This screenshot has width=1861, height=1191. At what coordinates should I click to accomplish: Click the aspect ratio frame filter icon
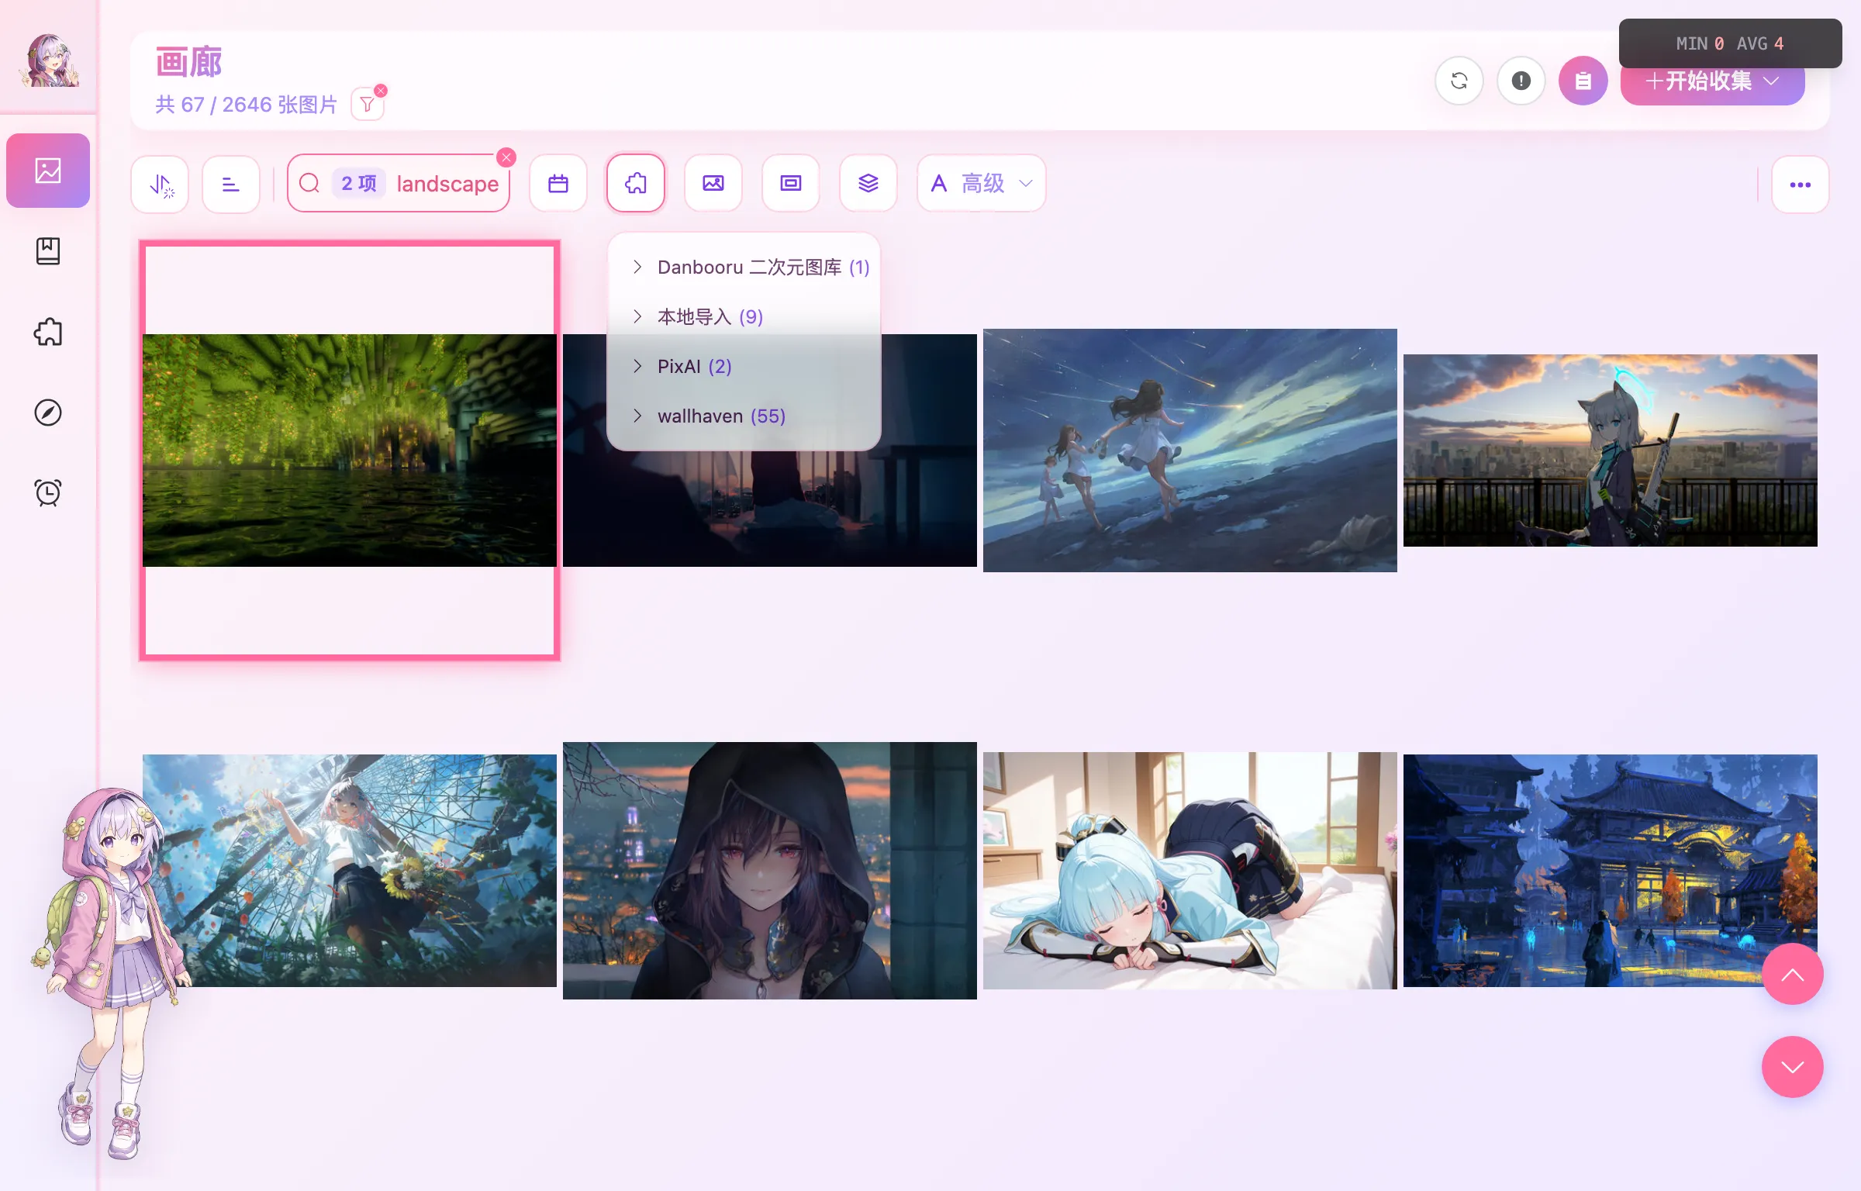tap(791, 184)
